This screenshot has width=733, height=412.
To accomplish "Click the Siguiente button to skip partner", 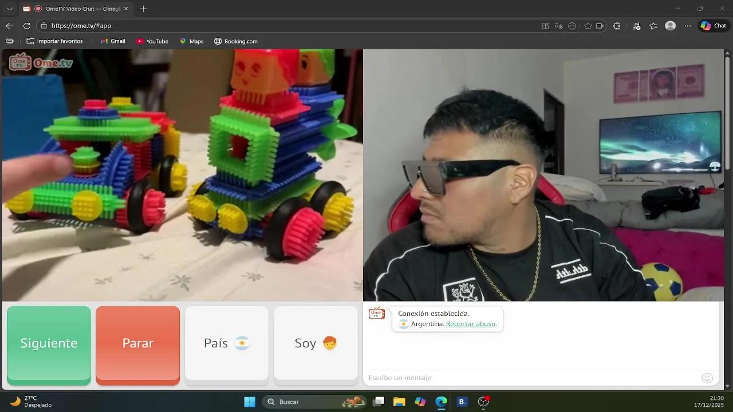I will [x=49, y=343].
